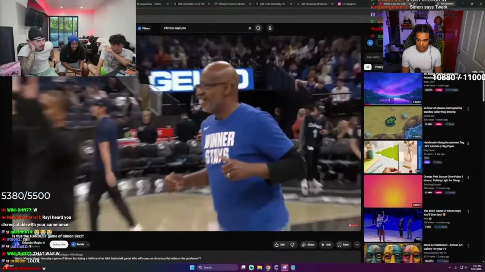Open the BEST Game Of Simon Says thumbnail

[x=393, y=225]
